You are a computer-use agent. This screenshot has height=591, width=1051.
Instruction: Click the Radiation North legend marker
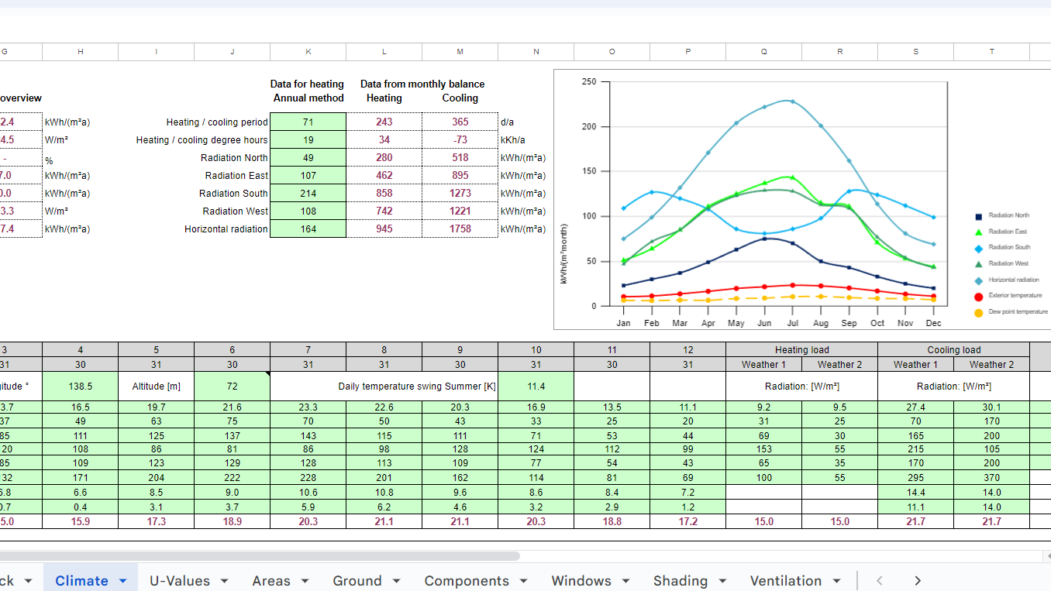click(x=980, y=218)
